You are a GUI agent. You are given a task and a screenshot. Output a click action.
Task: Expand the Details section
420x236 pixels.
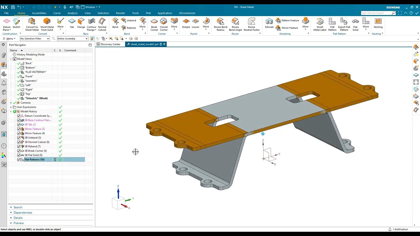pyautogui.click(x=18, y=218)
